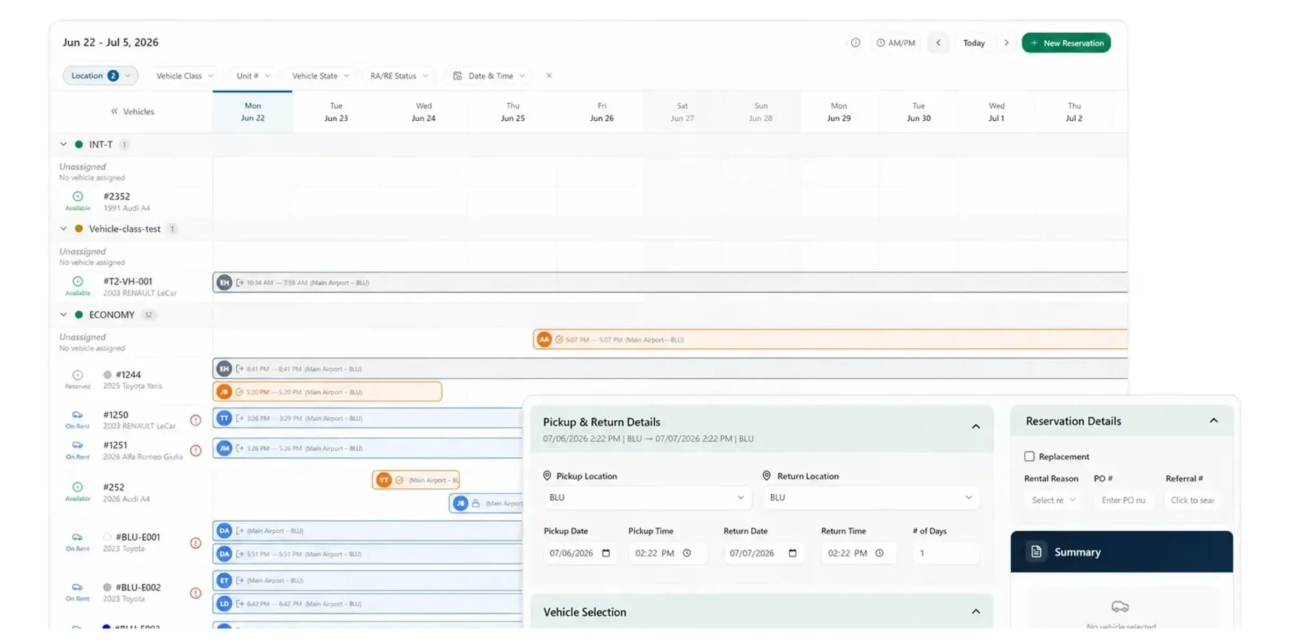Open the Date & Time filter
Image resolution: width=1289 pixels, height=644 pixels.
point(489,76)
